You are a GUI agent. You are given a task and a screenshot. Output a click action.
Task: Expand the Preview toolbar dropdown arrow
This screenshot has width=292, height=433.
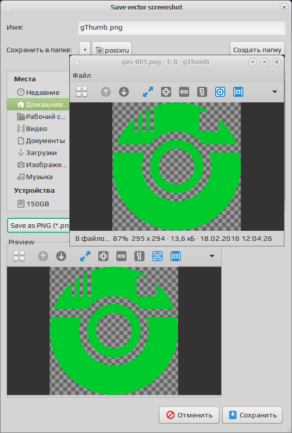click(212, 256)
